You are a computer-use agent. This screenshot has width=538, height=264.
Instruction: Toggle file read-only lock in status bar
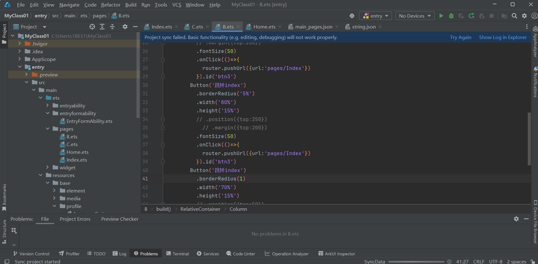[533, 262]
